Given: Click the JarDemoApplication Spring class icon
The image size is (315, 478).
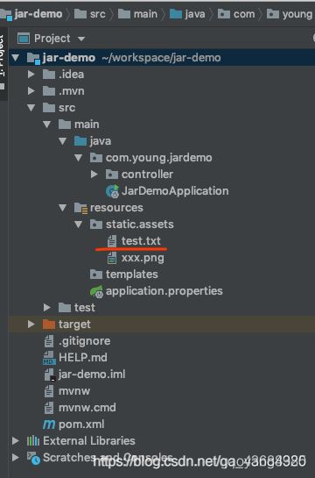Looking at the screenshot, I should pyautogui.click(x=112, y=191).
